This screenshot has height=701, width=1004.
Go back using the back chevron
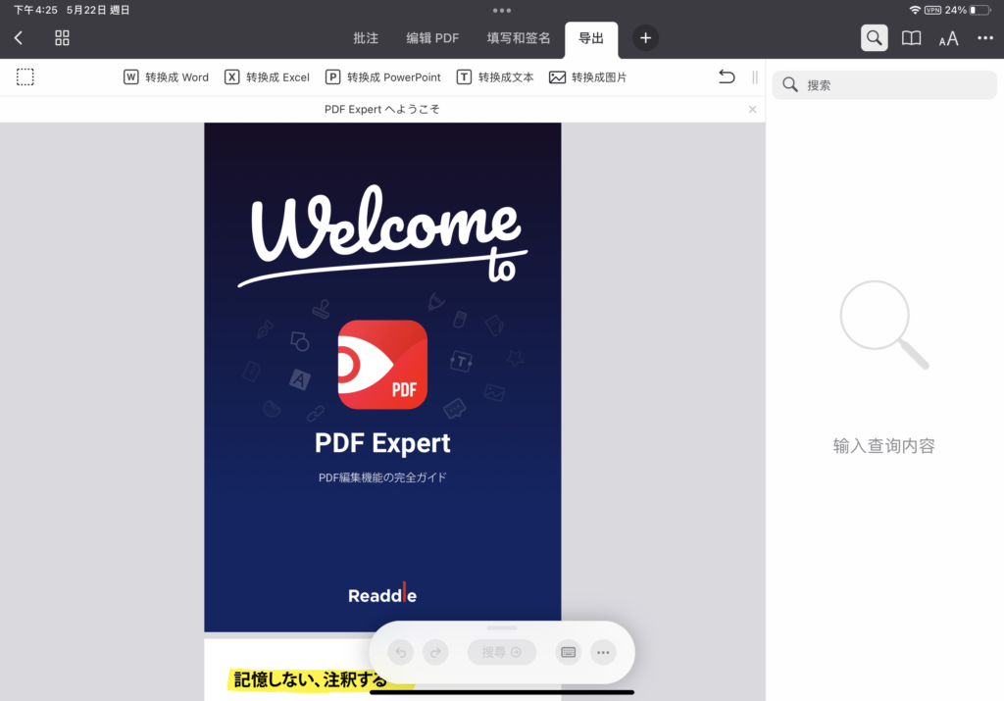pyautogui.click(x=19, y=38)
